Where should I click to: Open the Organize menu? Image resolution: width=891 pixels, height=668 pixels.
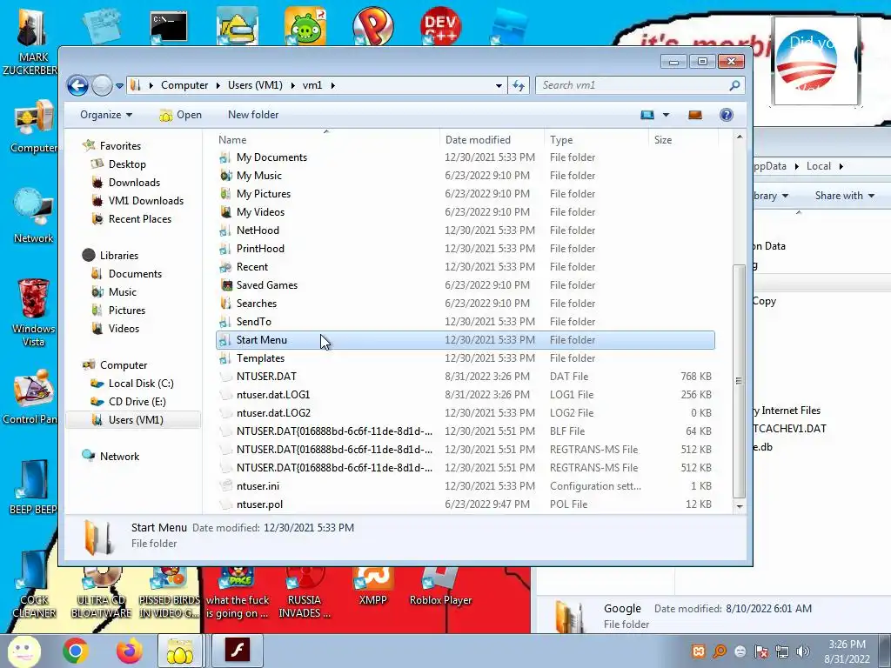pyautogui.click(x=106, y=115)
